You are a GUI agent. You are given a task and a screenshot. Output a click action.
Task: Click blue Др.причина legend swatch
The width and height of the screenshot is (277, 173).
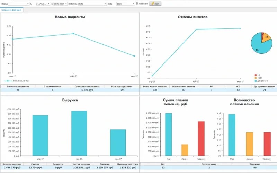[256, 81]
